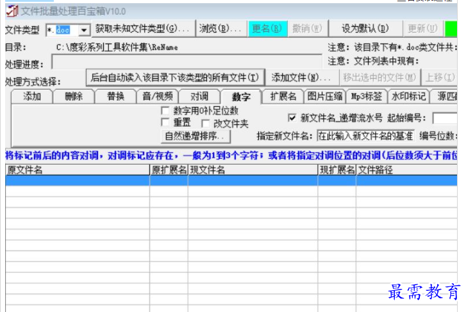Click 移出选中的文件(M) button

point(379,78)
